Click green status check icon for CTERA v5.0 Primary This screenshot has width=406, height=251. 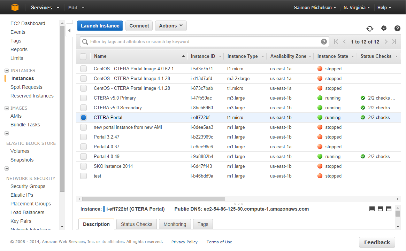(363, 98)
